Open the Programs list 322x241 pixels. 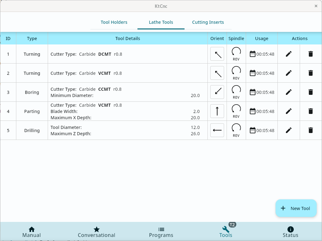tap(161, 232)
